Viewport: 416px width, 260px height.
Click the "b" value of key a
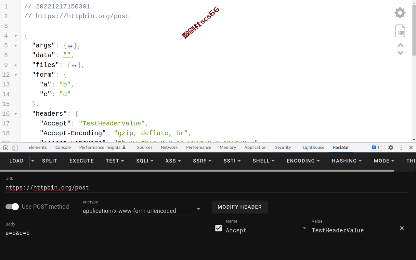pyautogui.click(x=65, y=84)
